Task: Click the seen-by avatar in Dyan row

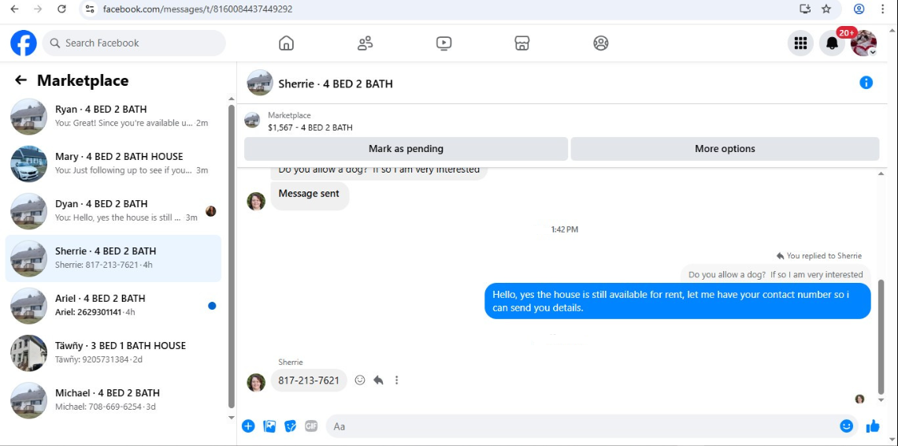Action: tap(211, 211)
